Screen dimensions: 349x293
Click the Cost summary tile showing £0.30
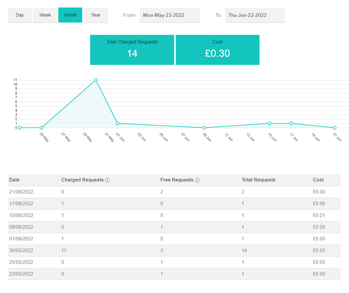[217, 50]
